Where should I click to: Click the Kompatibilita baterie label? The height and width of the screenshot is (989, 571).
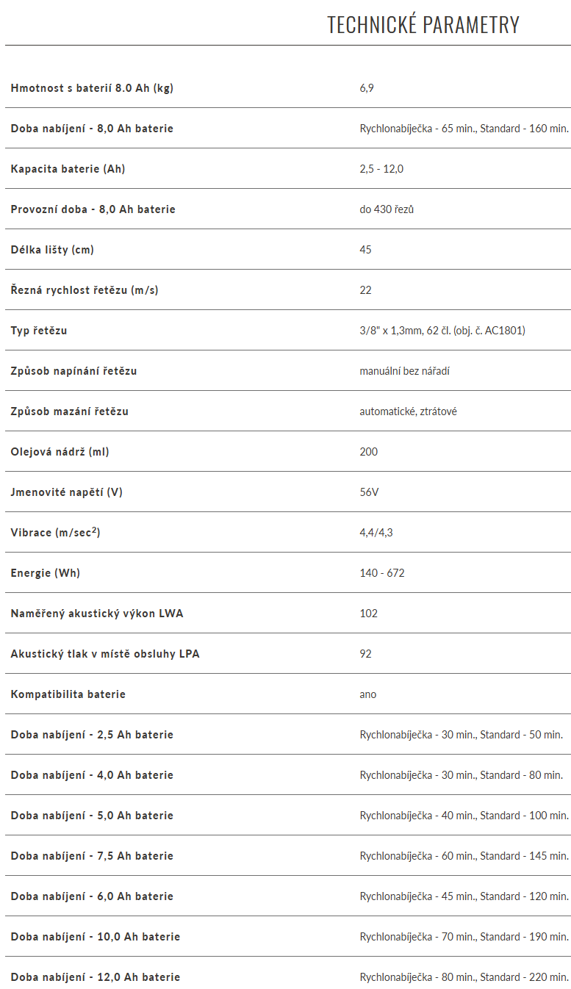click(x=68, y=694)
